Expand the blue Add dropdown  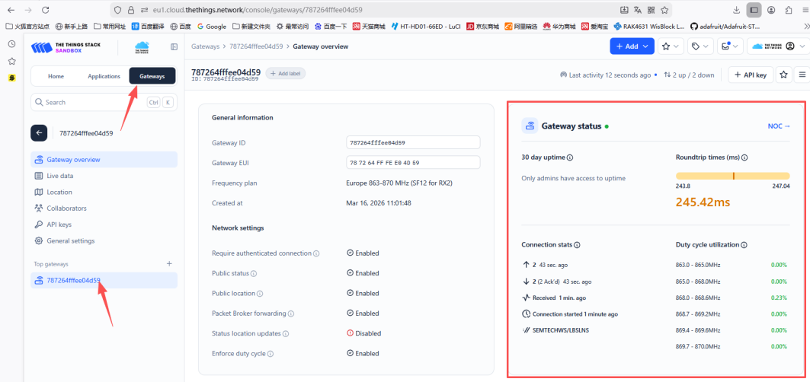pos(631,46)
